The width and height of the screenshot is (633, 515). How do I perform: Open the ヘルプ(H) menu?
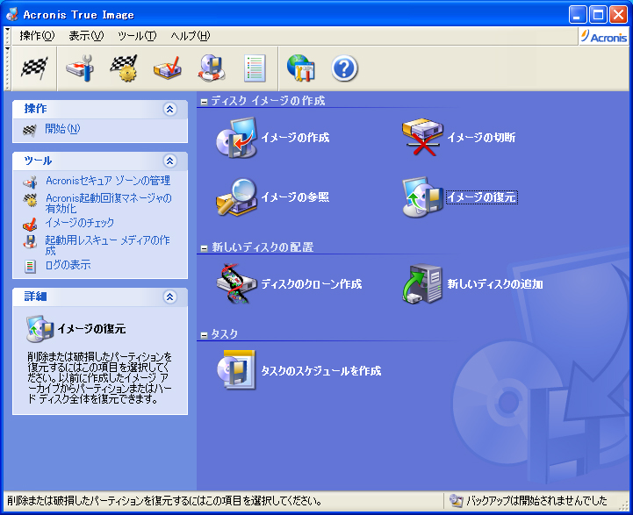[x=191, y=36]
